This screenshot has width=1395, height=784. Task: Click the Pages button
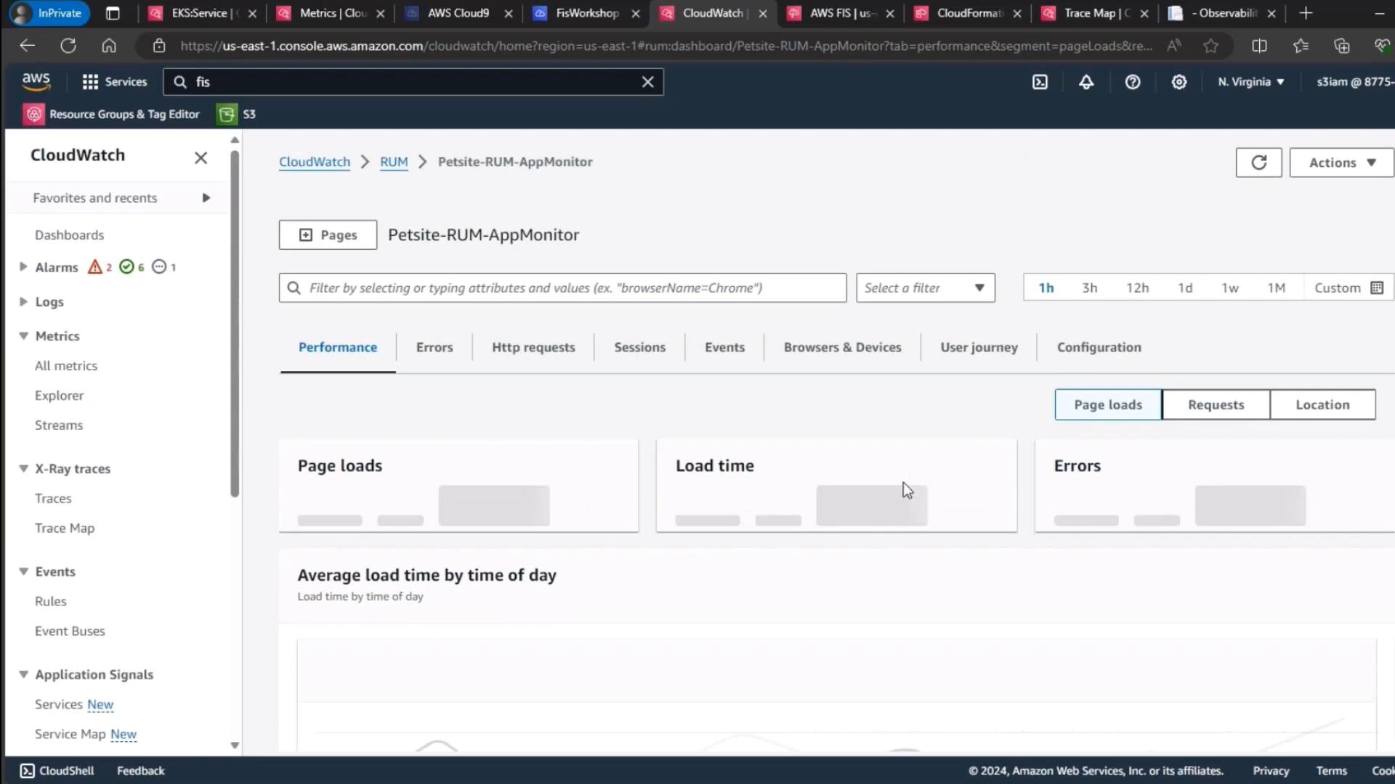coord(328,234)
